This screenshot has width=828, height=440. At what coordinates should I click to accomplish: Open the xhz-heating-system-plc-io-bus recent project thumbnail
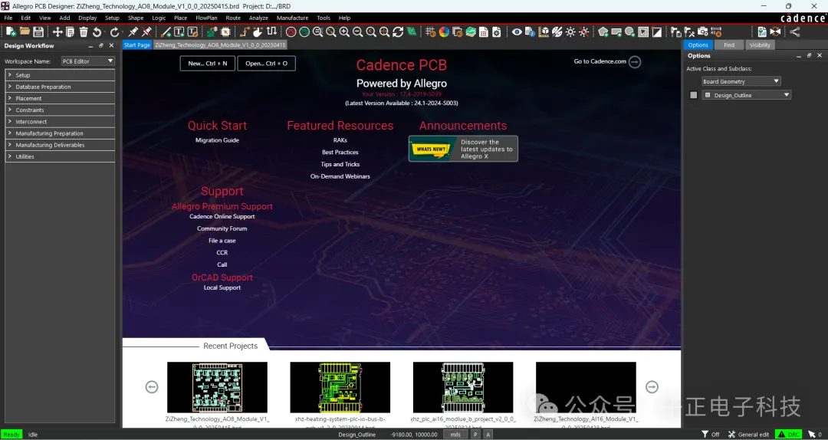340,387
